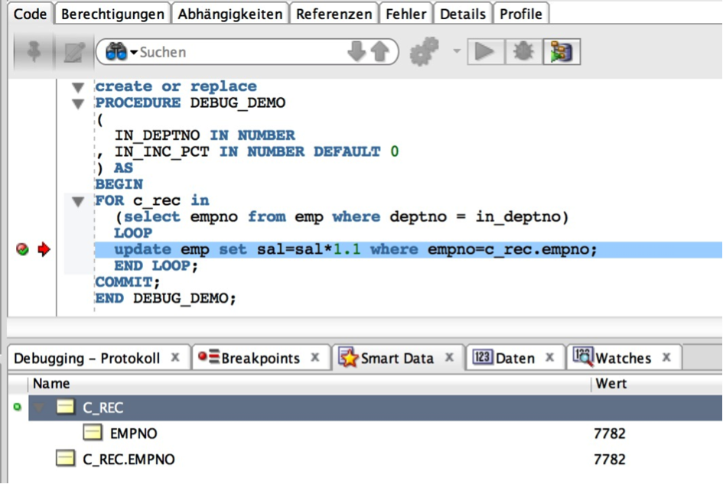The height and width of the screenshot is (484, 723).
Task: Click the Name column header
Action: 309,384
